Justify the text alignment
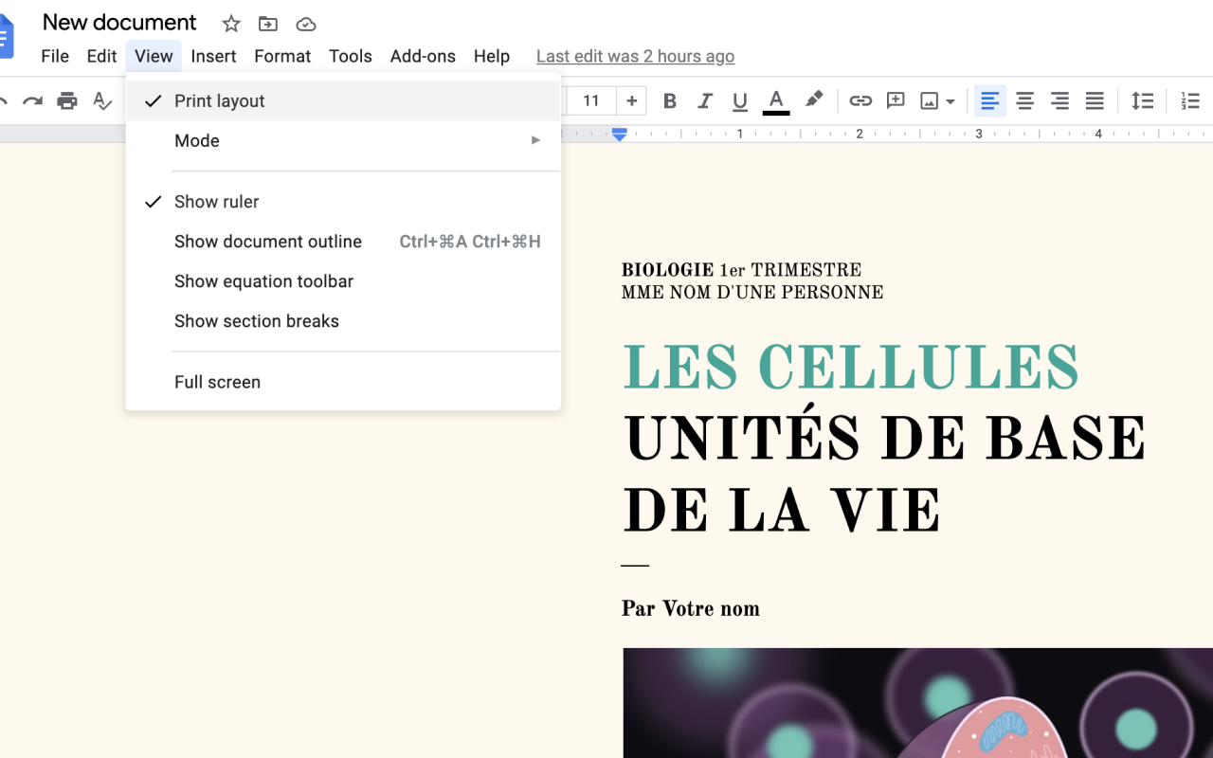This screenshot has width=1213, height=758. pyautogui.click(x=1095, y=100)
